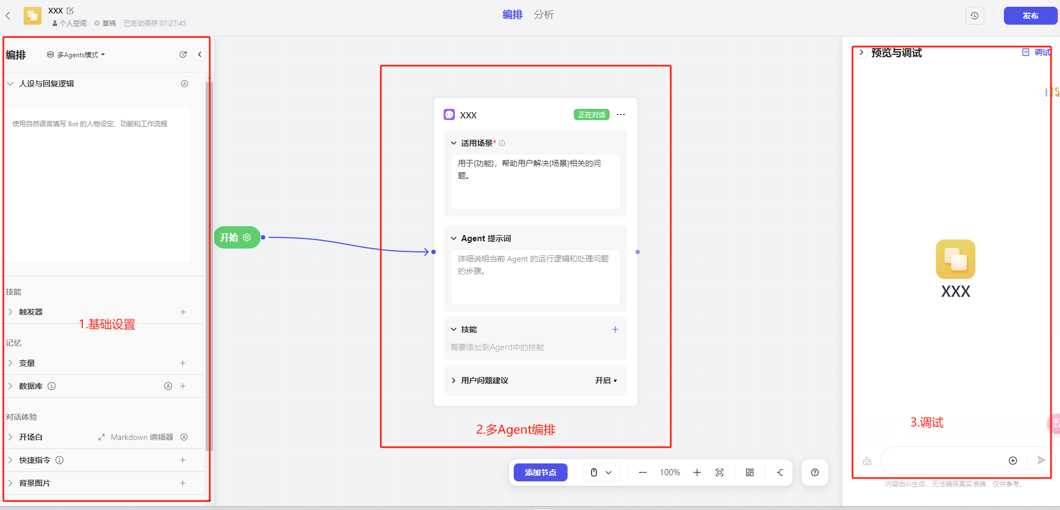Add a new 触发器 with its plus icon
This screenshot has width=1060, height=510.
pos(183,312)
